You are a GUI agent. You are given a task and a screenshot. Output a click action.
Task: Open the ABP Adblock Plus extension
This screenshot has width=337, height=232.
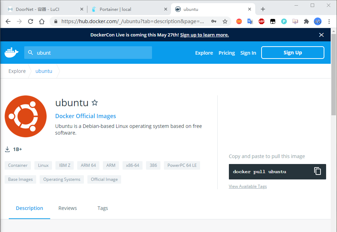point(261,21)
